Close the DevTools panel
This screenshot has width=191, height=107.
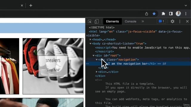[187, 21]
